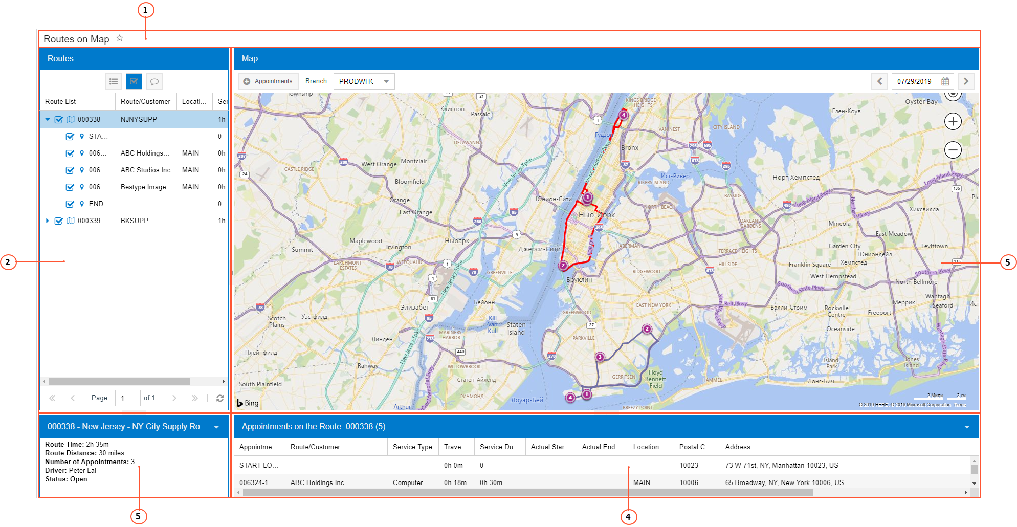Collapse the 000338 New Jersey route details panel
Viewport: 1017px width, 527px height.
tap(216, 427)
